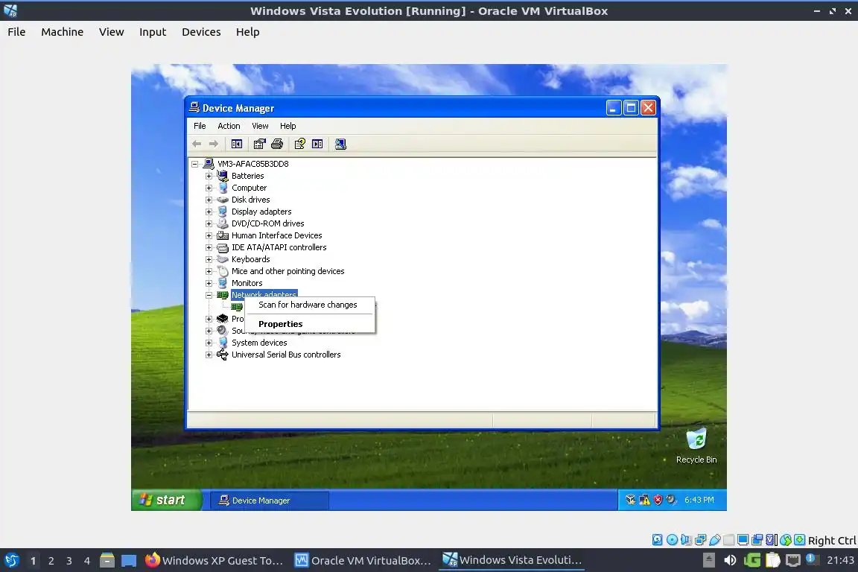Click the host clock showing 21:43

(840, 560)
